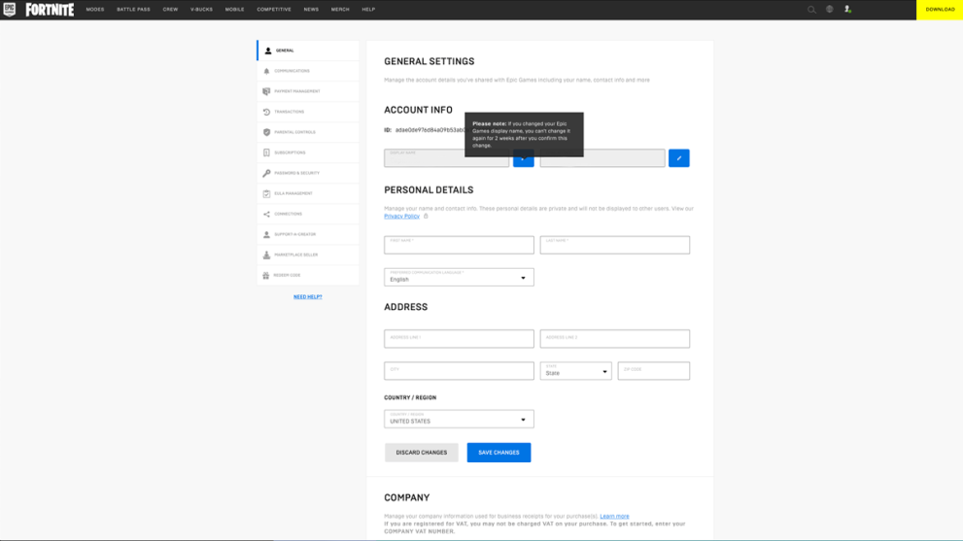Viewport: 963px width, 541px height.
Task: Click the Fortnite logo
Action: click(50, 9)
